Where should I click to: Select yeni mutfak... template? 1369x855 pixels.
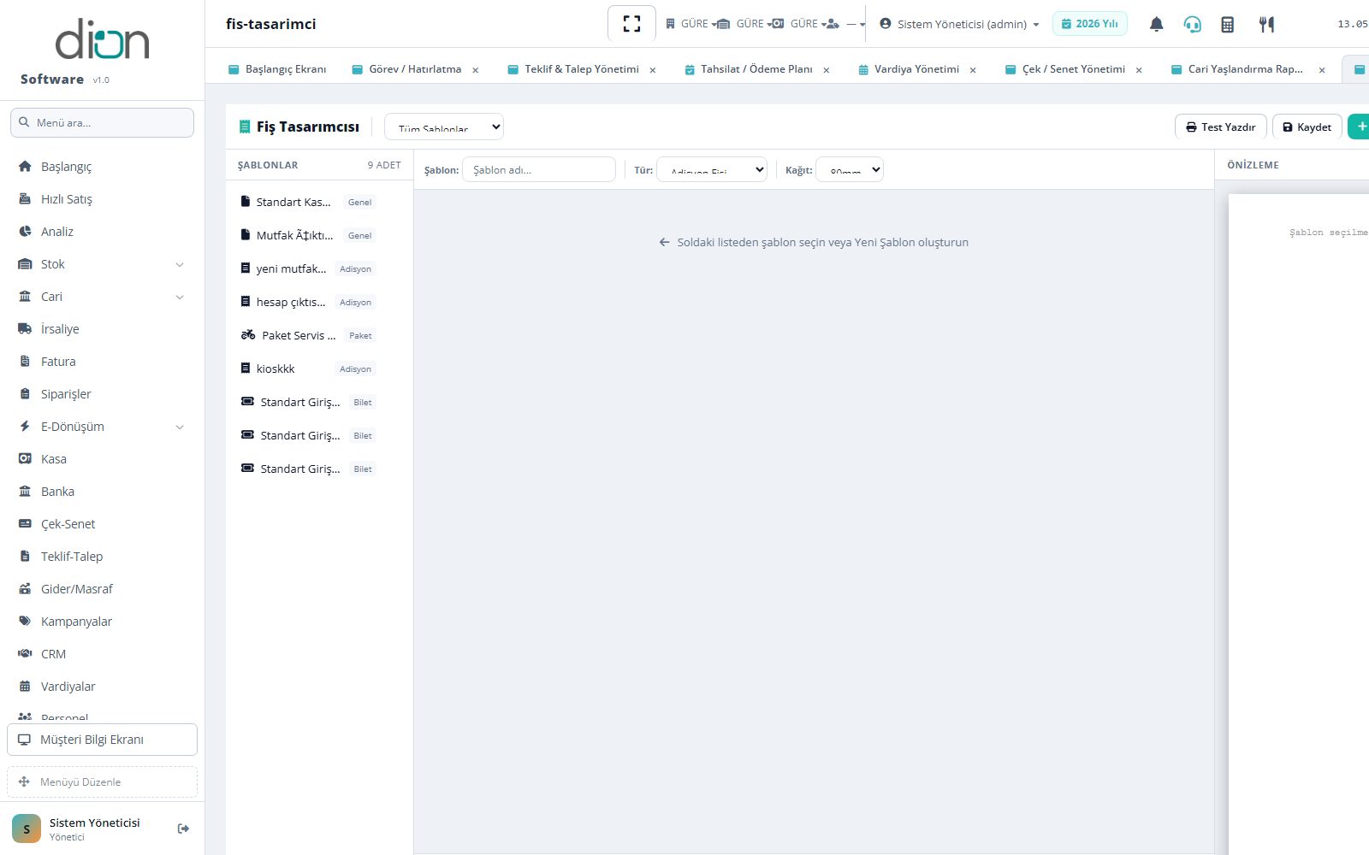coord(319,269)
